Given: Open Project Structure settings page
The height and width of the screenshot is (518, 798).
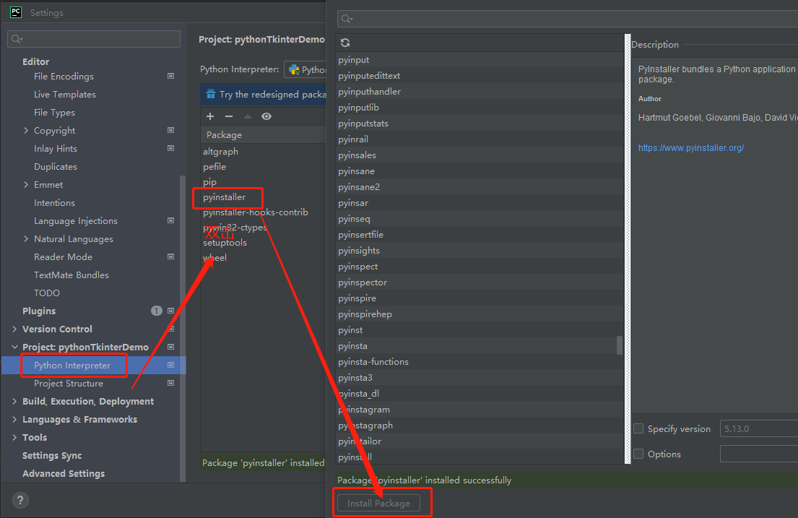Looking at the screenshot, I should pos(68,384).
